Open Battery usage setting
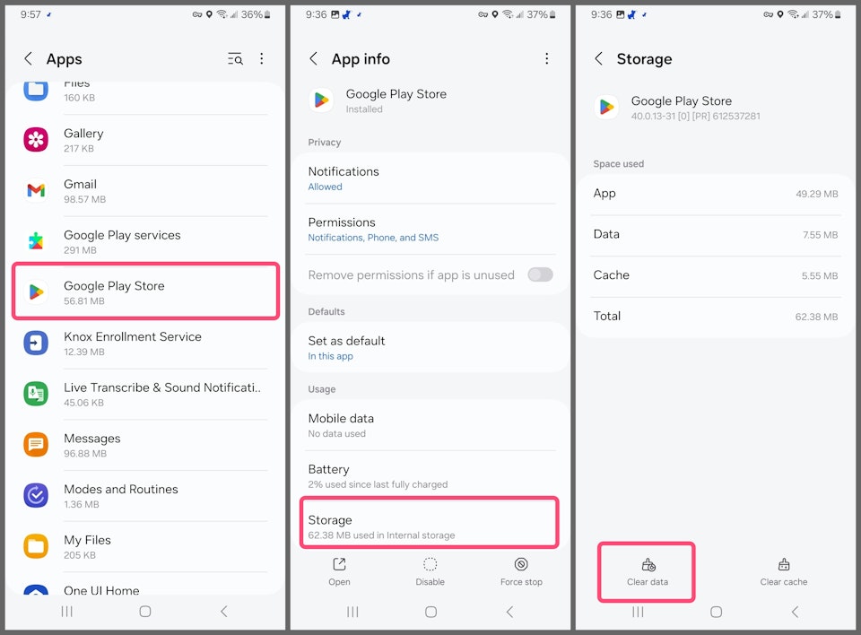 430,475
